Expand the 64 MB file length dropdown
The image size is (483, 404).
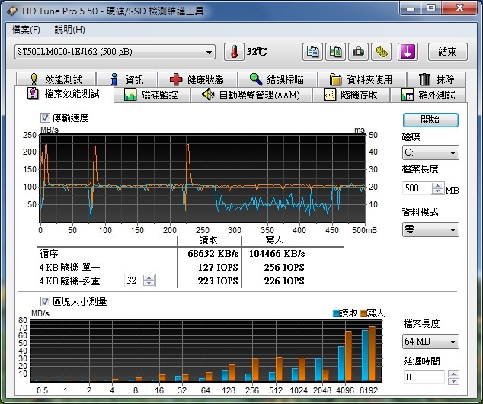[453, 341]
